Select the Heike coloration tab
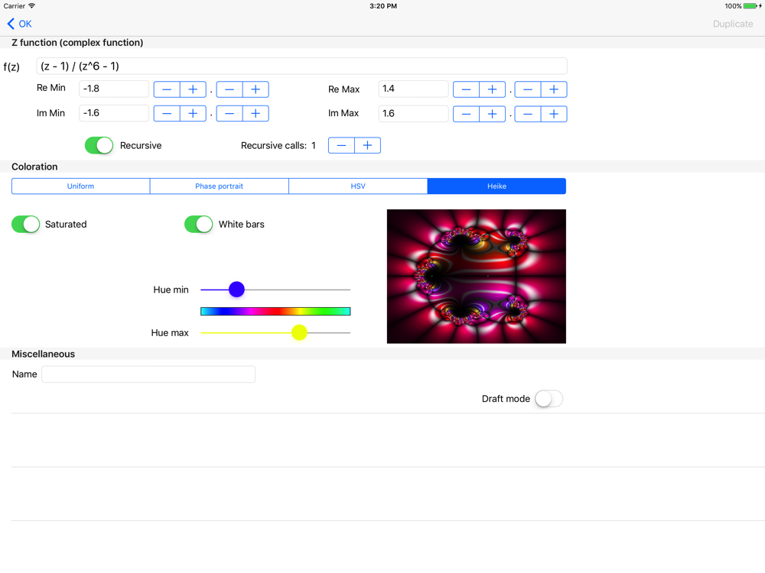765x573 pixels. 496,186
